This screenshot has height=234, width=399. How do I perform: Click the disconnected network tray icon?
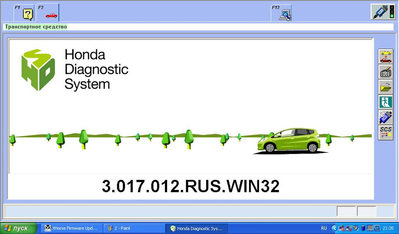(342, 228)
